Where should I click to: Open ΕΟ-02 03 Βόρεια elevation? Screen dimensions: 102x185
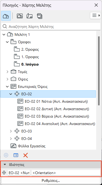(57, 116)
